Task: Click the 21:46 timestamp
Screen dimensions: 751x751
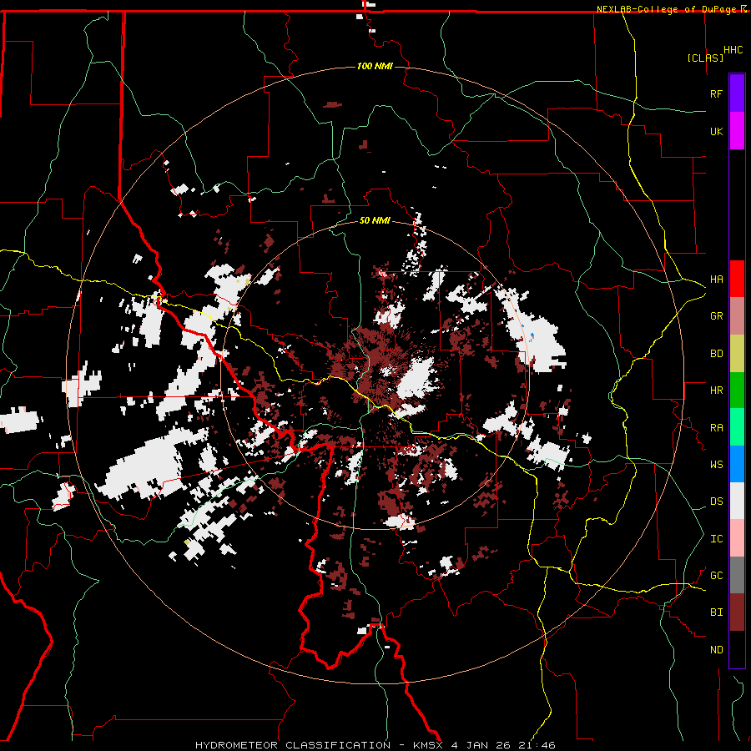Action: point(536,745)
